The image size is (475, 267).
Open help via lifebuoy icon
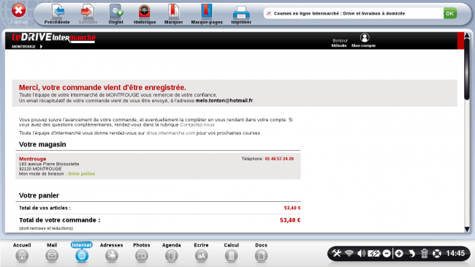tap(437, 253)
